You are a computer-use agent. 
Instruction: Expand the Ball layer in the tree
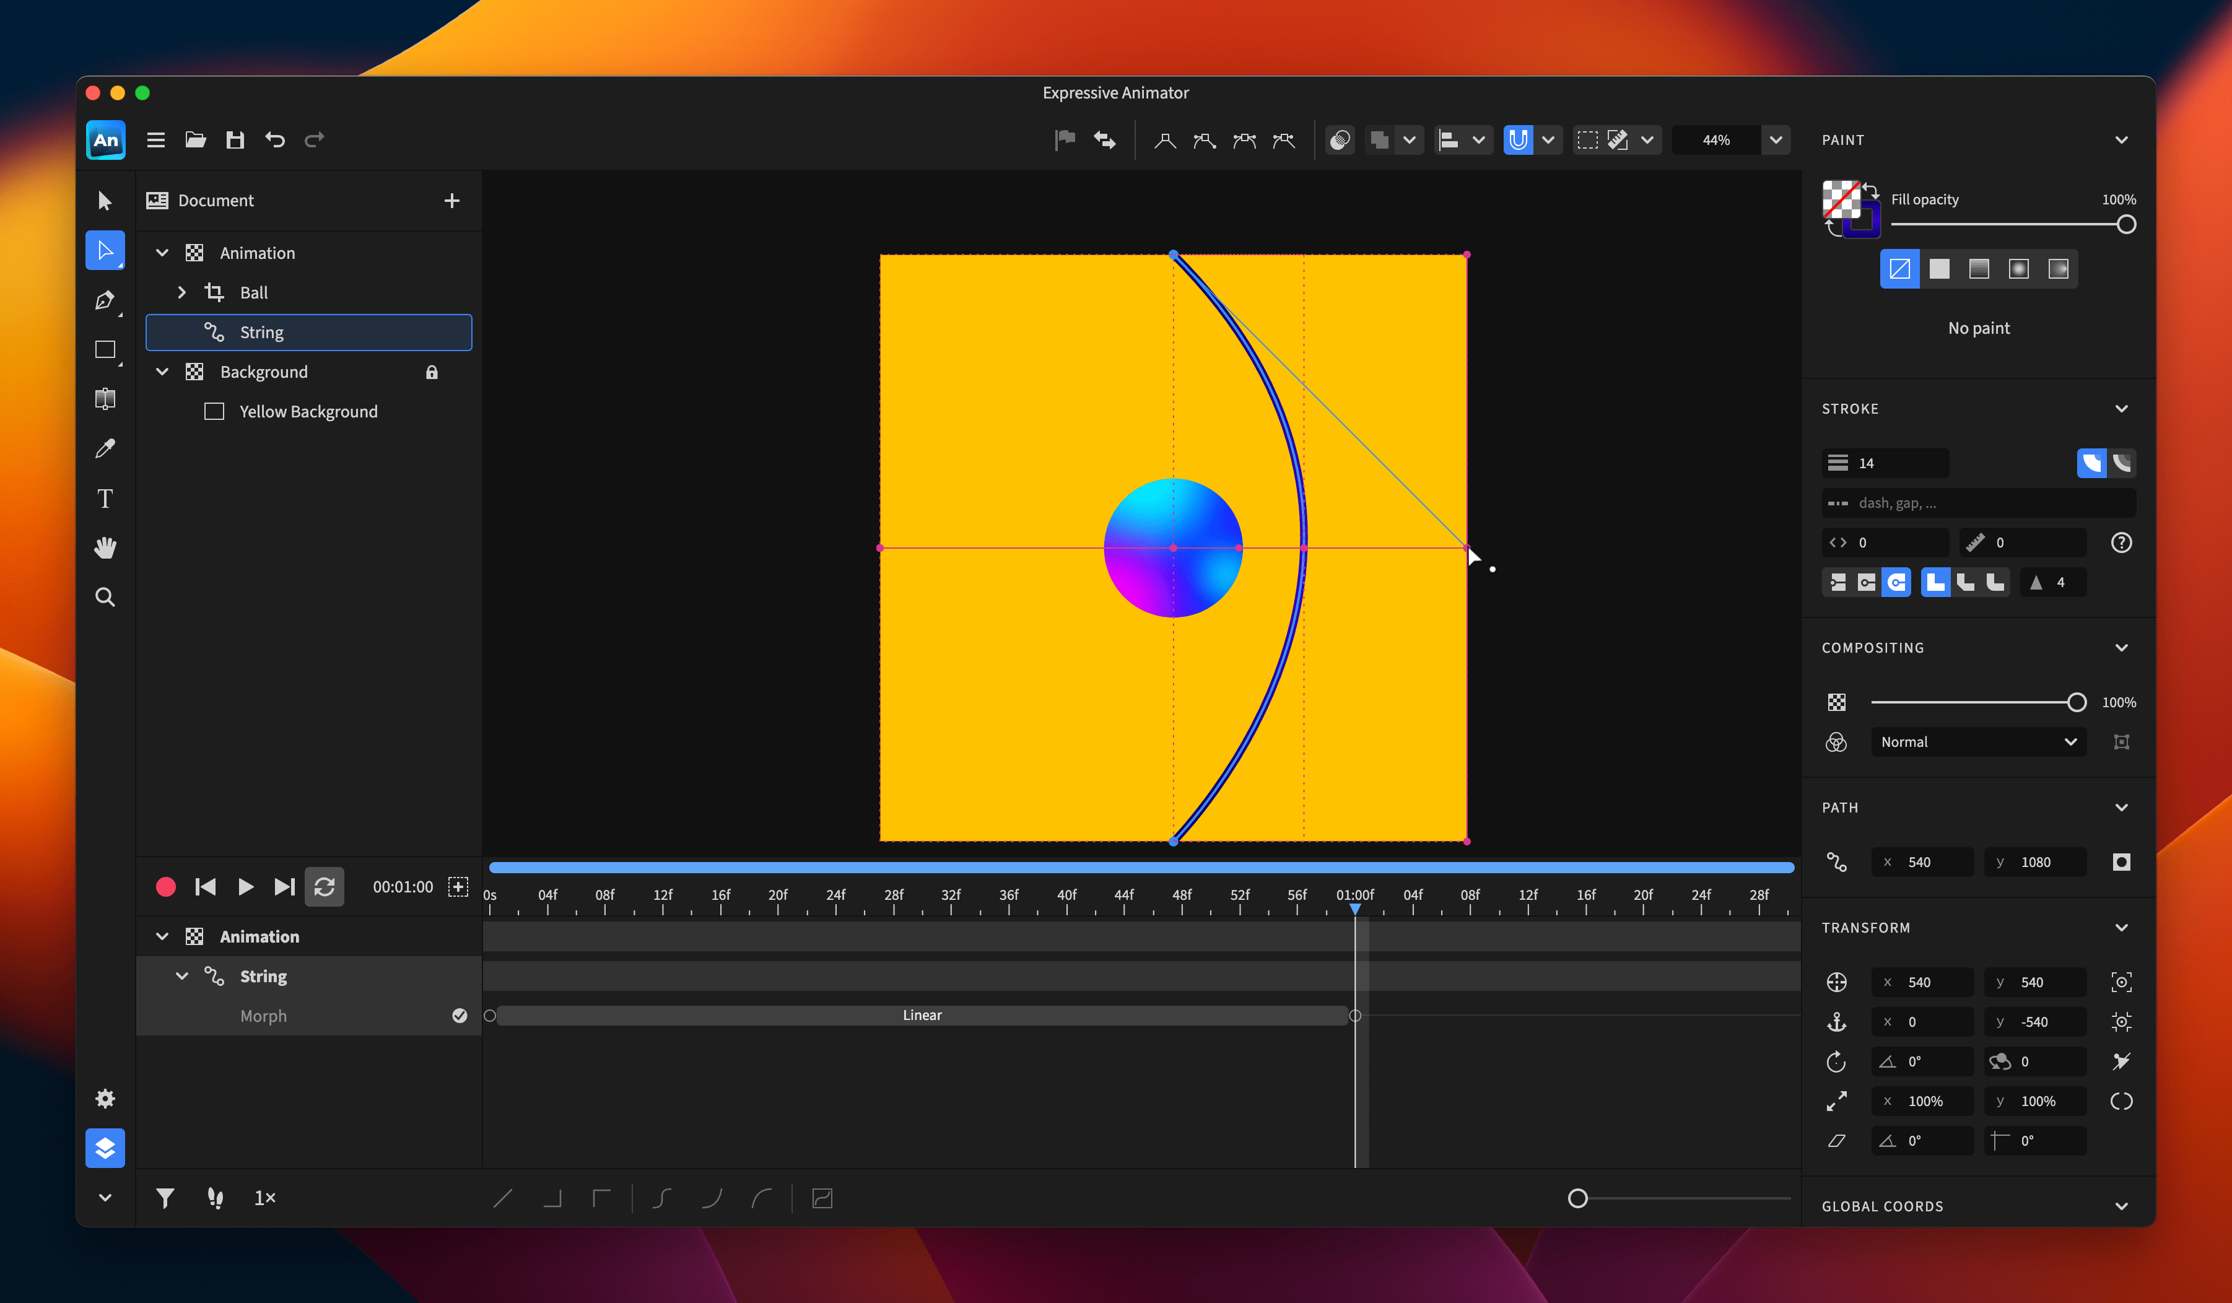point(183,292)
